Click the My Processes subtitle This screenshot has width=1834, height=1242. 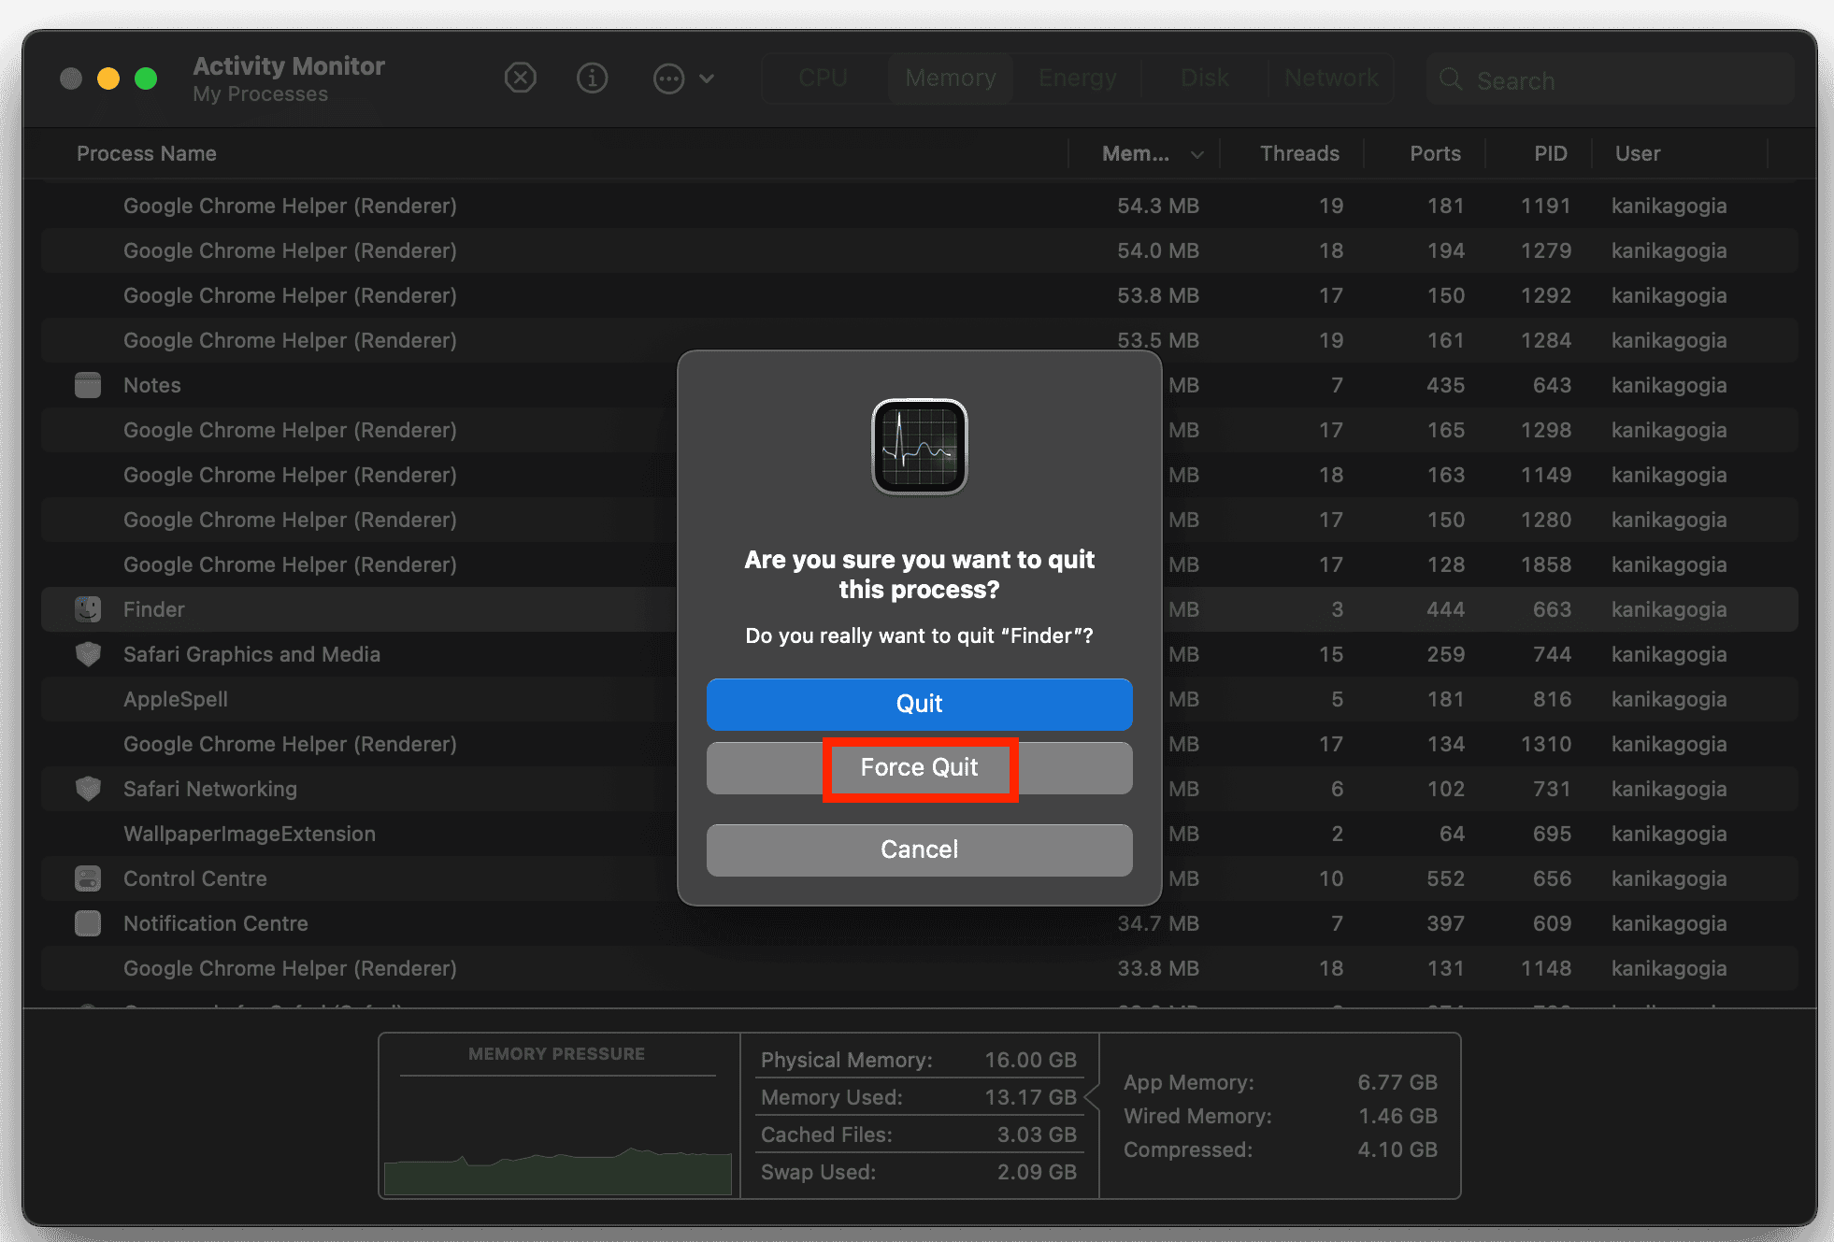tap(260, 94)
